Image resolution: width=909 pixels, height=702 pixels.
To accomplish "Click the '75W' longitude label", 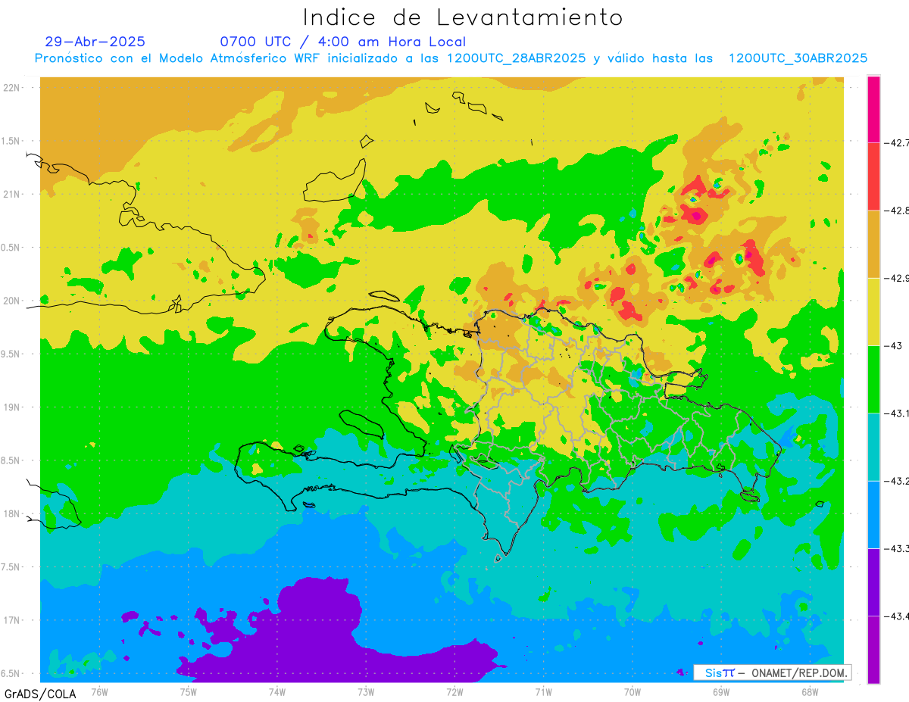I will 188,691.
